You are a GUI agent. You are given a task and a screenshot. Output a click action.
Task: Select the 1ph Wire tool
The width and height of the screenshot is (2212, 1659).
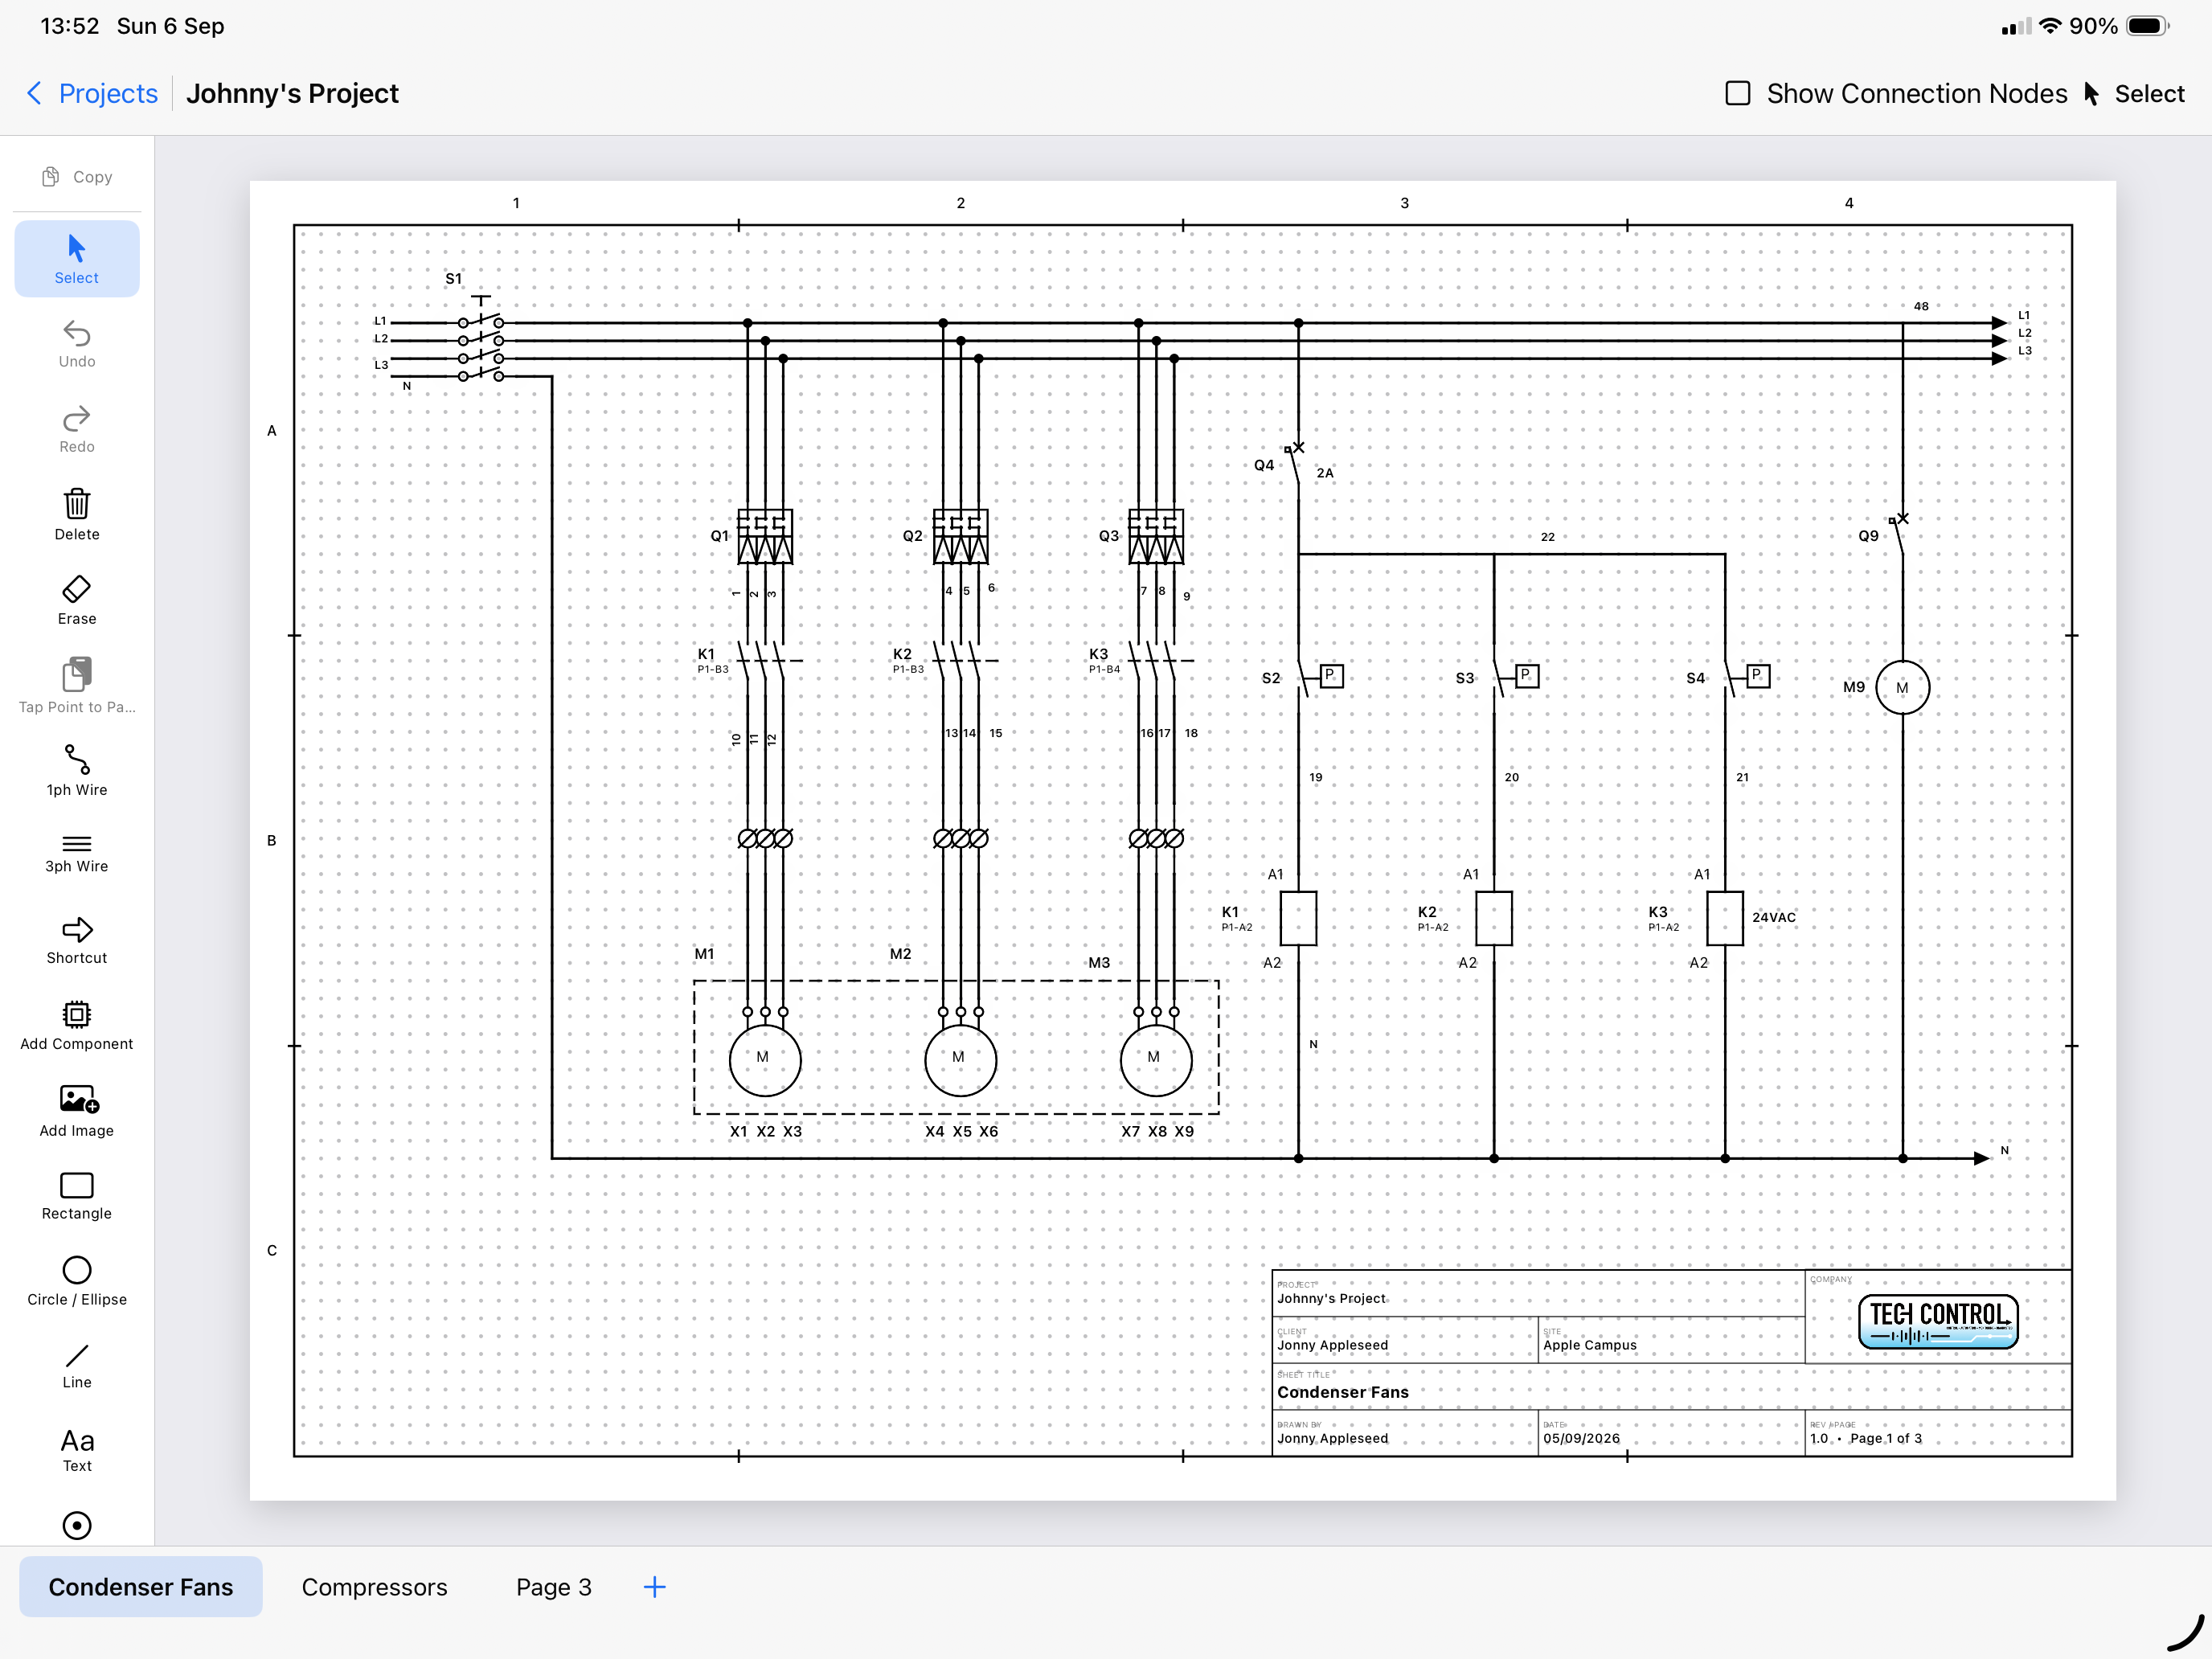coord(77,770)
